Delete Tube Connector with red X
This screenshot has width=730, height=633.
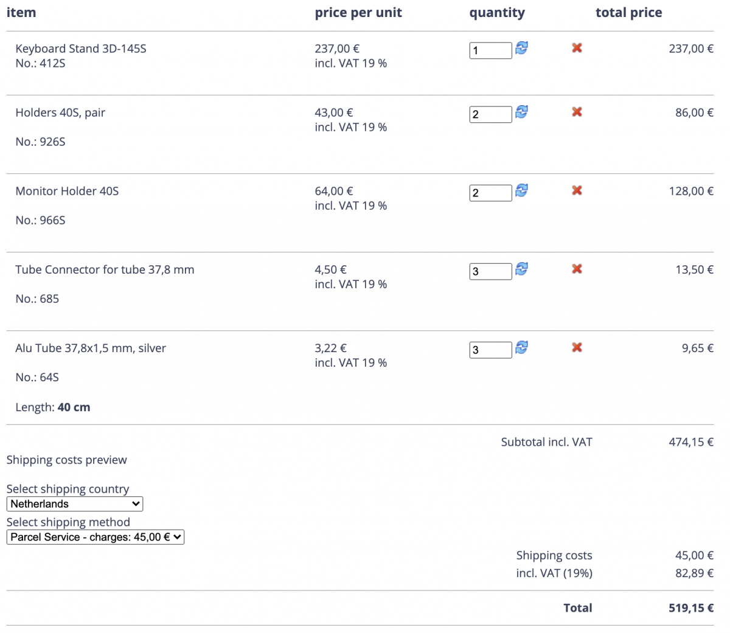tap(577, 268)
